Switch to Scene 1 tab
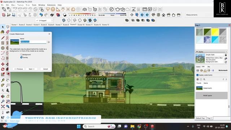Screen dimensions: 231x130 (14, 25)
